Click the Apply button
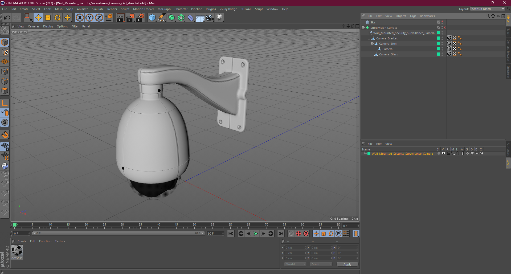Screen dimensions: 511x274 347,264
